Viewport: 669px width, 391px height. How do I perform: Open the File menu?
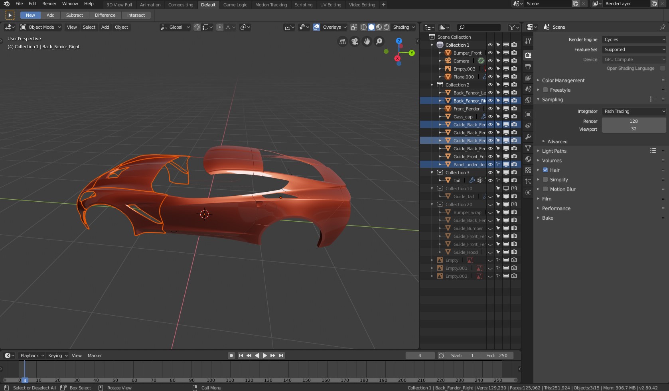tap(19, 4)
